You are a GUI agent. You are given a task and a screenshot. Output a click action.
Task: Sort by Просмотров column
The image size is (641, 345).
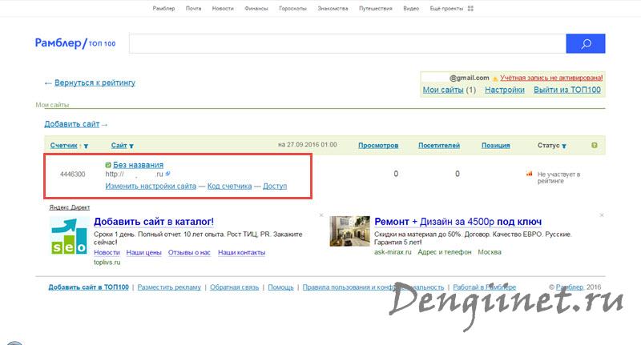pos(378,146)
